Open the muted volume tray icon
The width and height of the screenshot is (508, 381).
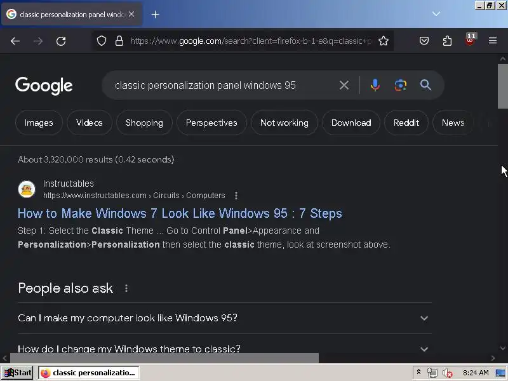448,373
